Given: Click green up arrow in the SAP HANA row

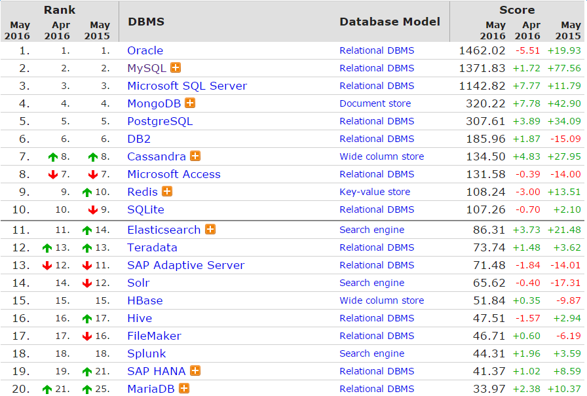Looking at the screenshot, I should click(x=87, y=371).
